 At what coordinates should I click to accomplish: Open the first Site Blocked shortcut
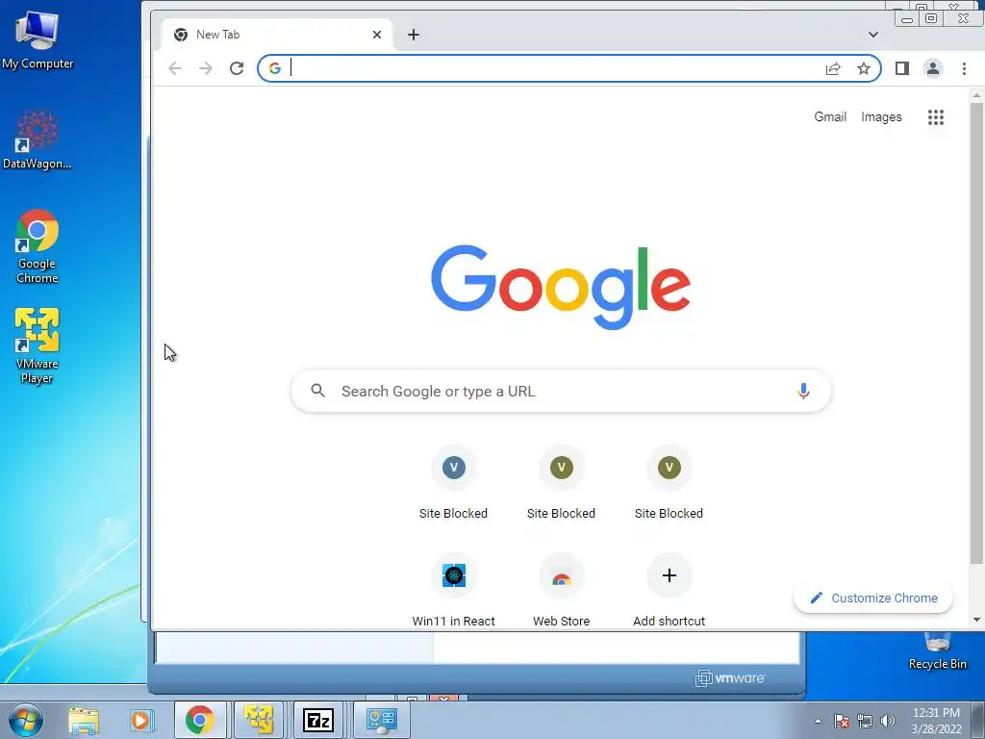click(454, 483)
